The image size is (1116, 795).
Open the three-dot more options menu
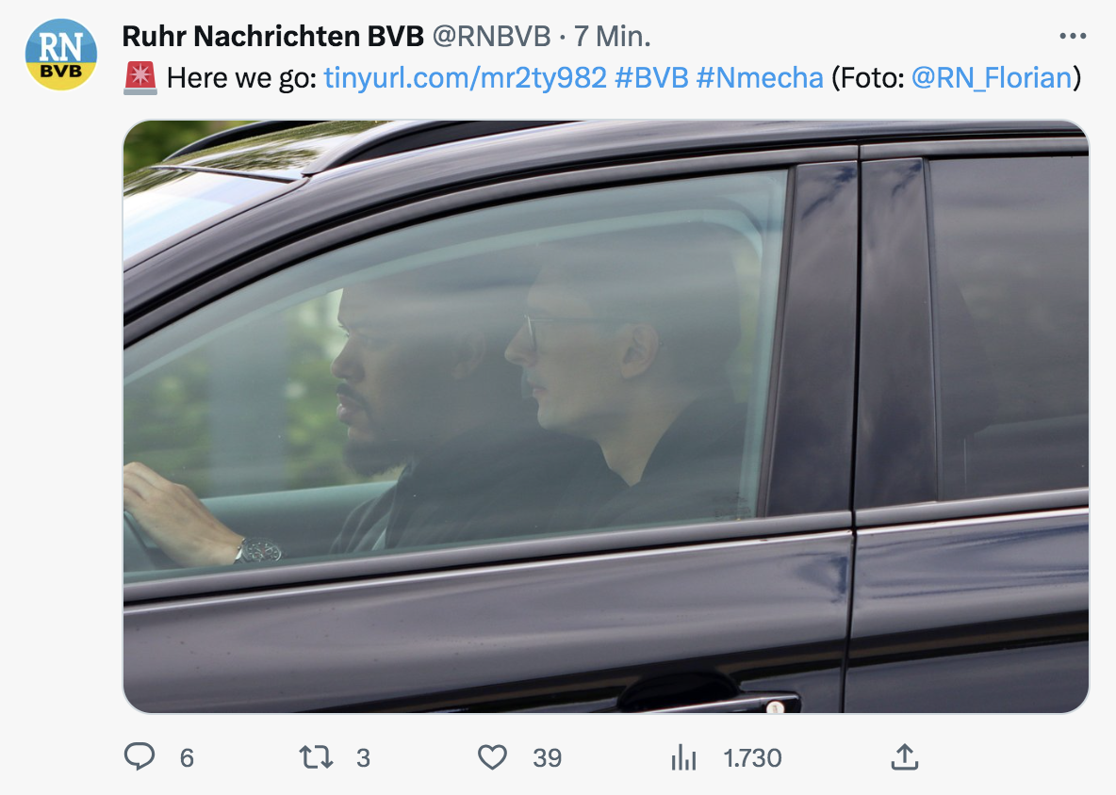pyautogui.click(x=1073, y=36)
